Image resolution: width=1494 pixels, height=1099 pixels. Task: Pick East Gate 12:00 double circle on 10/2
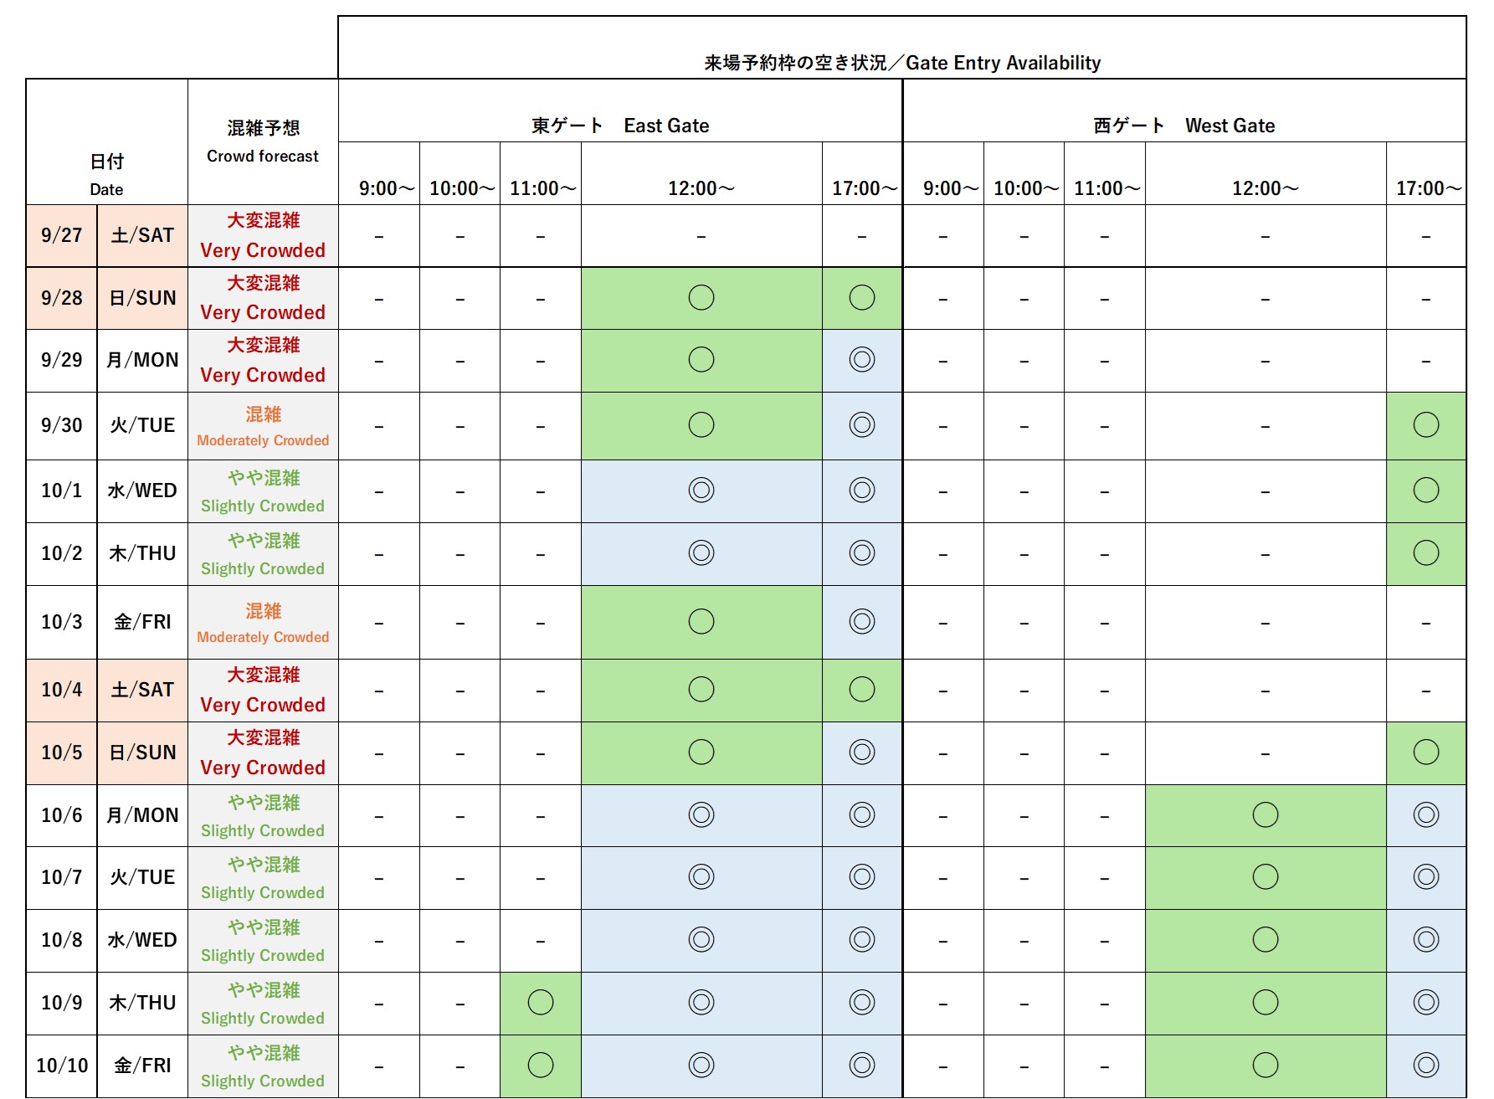701,553
